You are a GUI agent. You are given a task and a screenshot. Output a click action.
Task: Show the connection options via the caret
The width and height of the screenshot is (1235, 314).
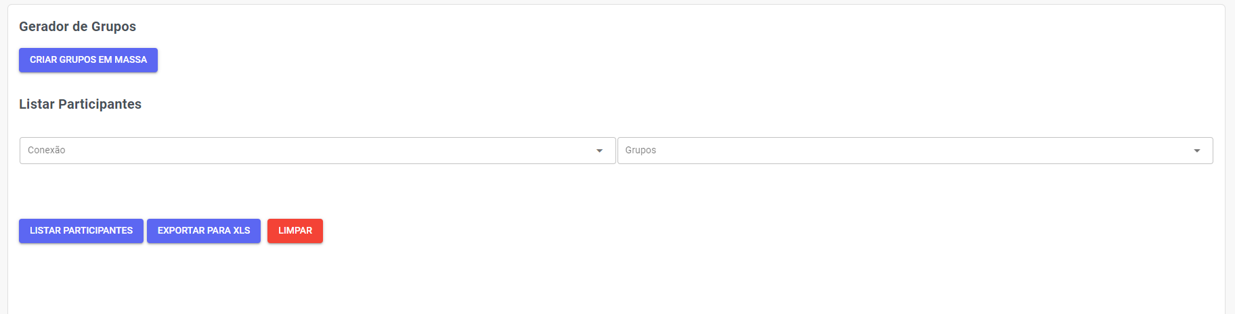(599, 151)
